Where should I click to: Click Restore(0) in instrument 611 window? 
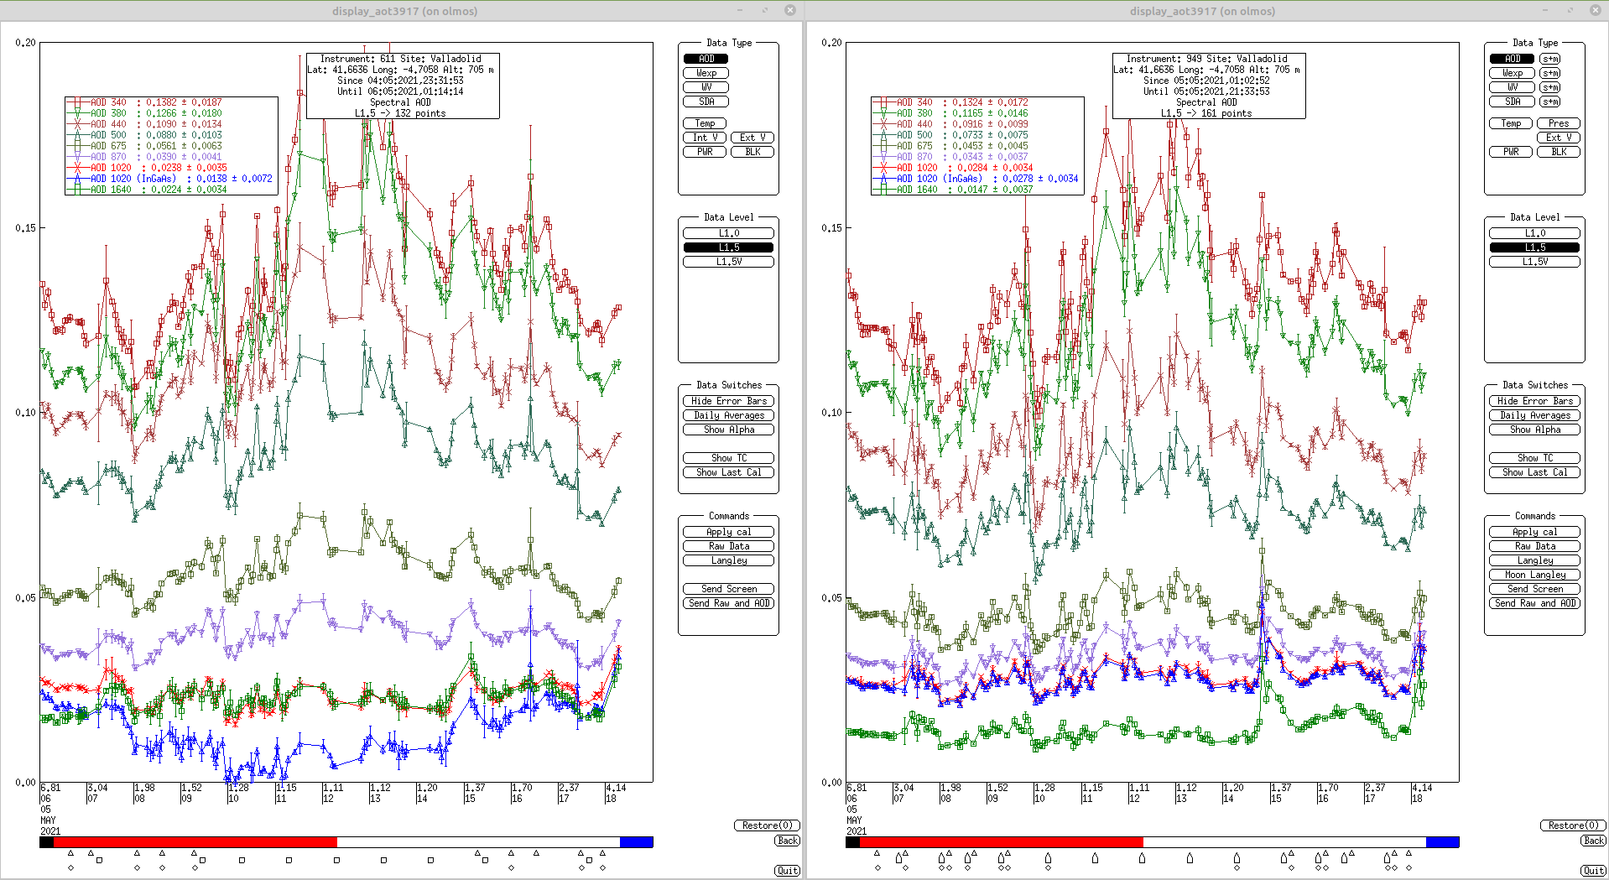pos(767,825)
